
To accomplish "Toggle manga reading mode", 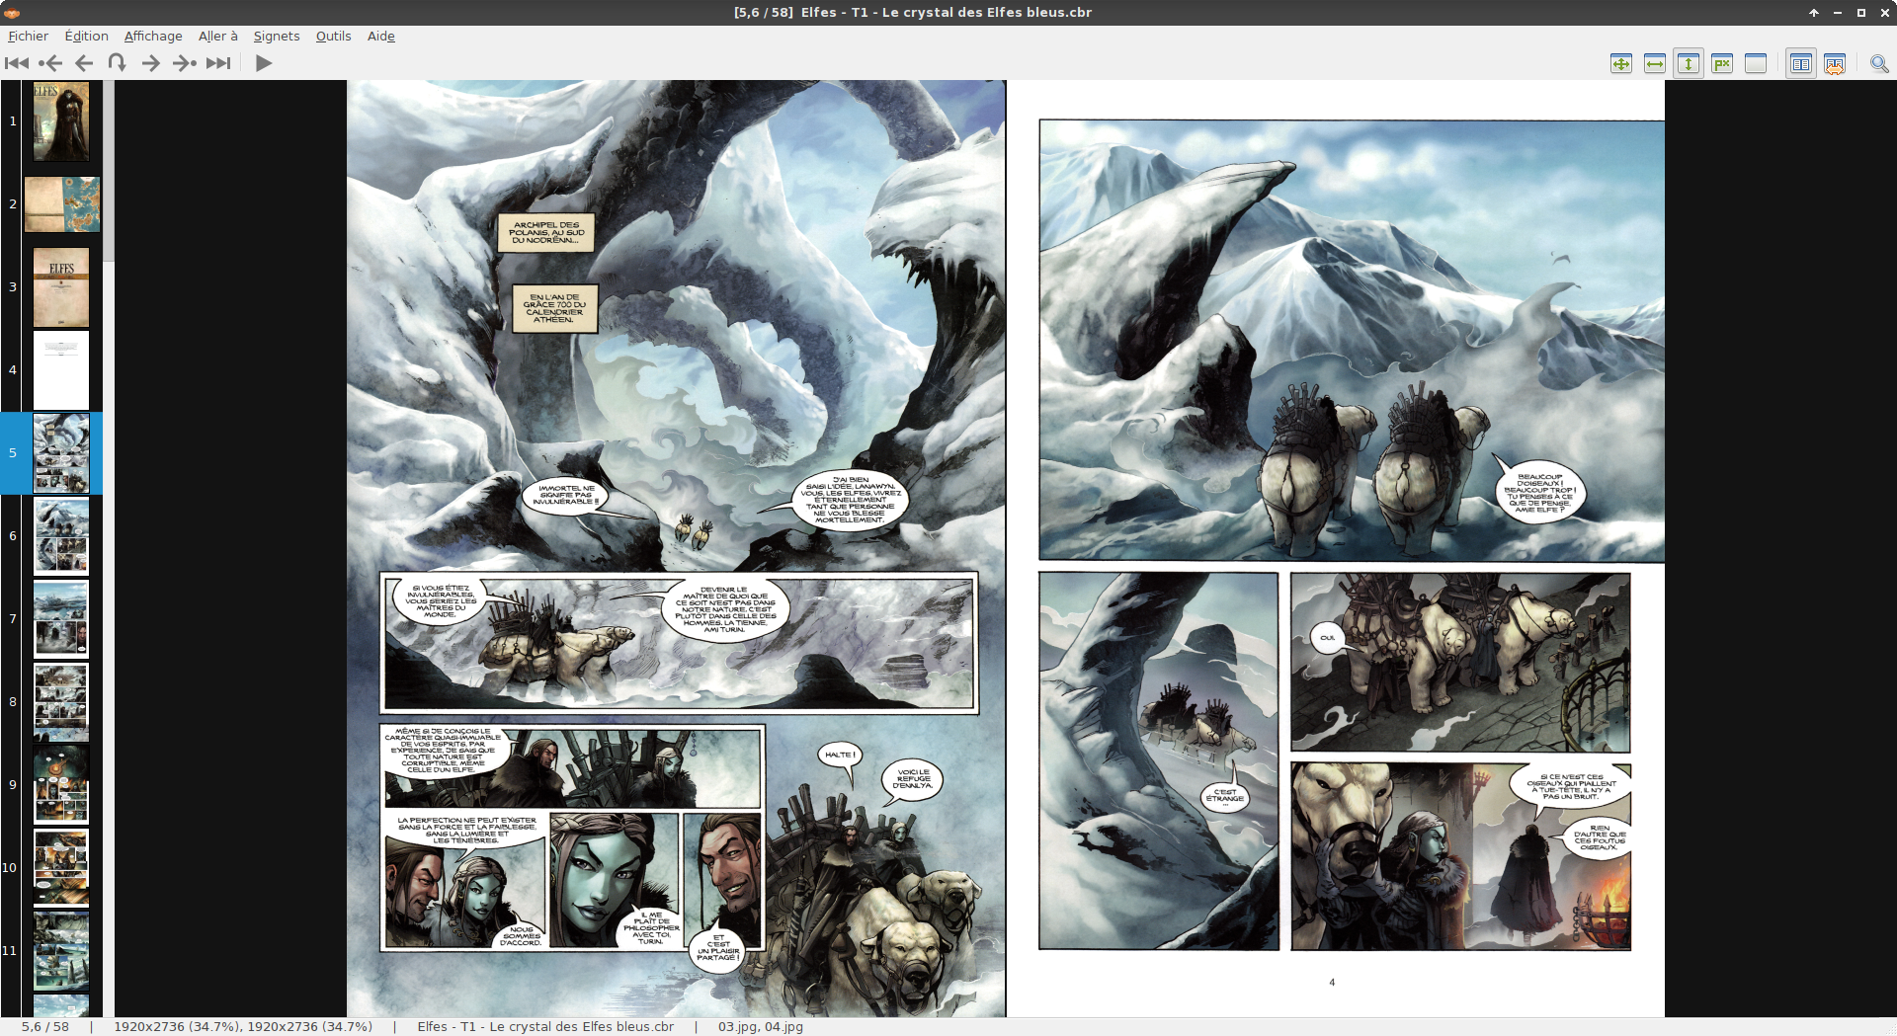I will (1835, 64).
